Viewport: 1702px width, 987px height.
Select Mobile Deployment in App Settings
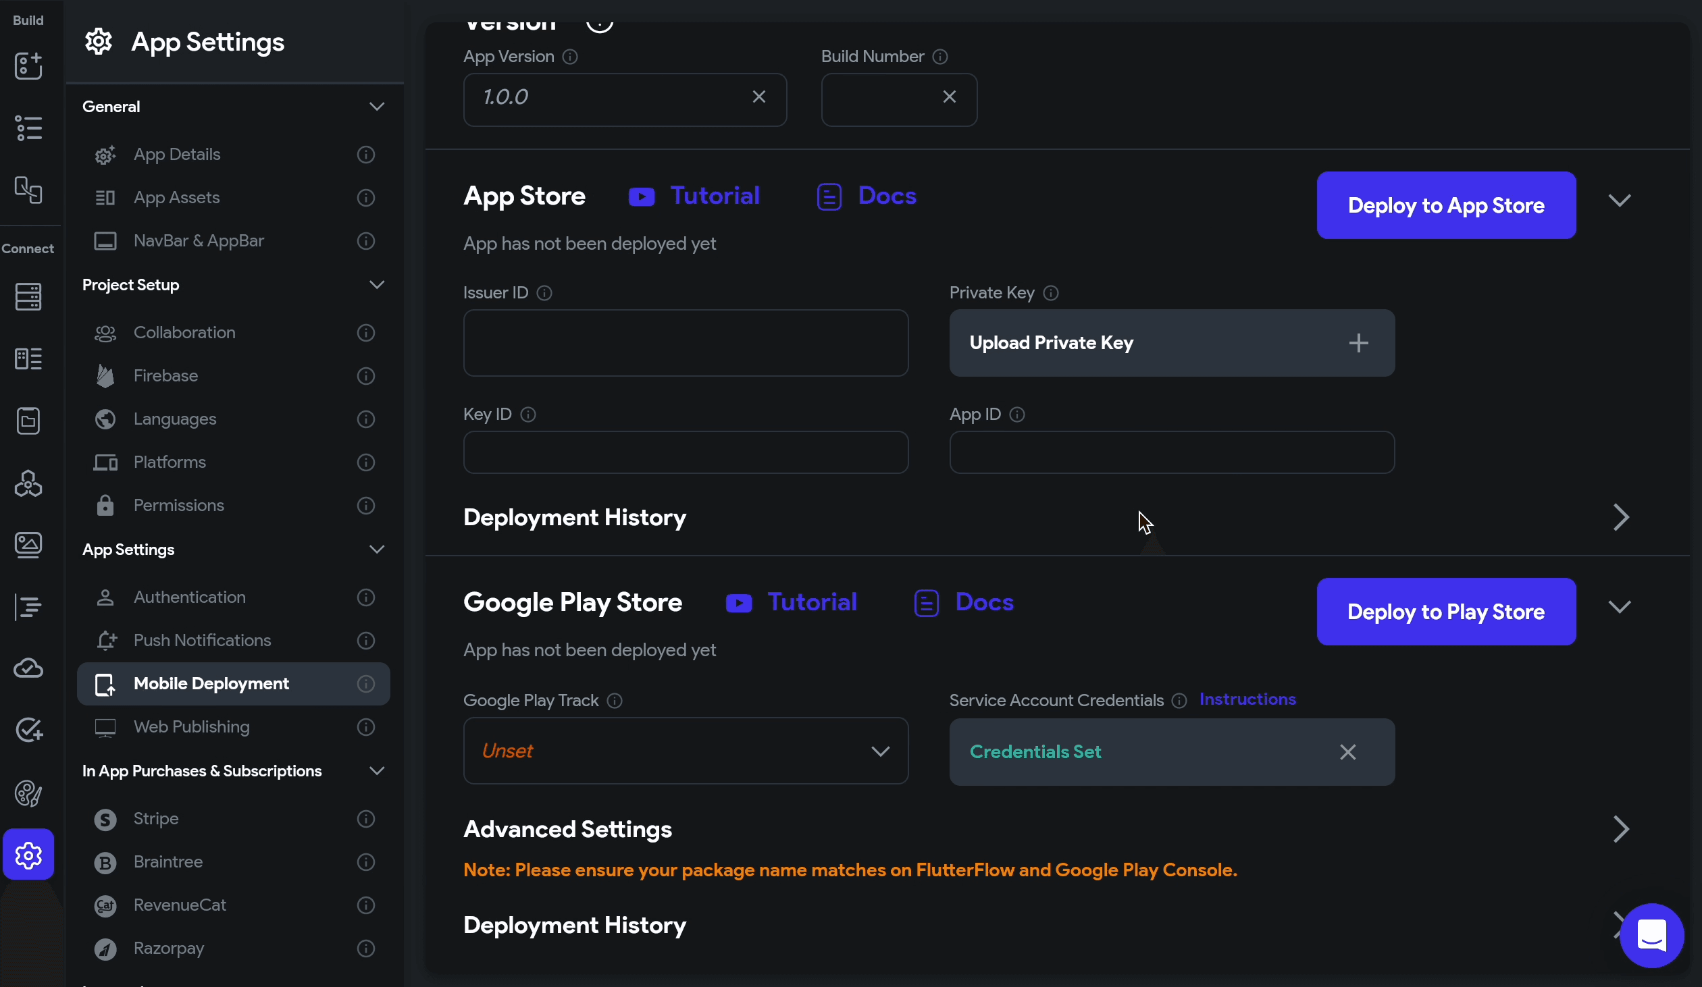click(211, 683)
